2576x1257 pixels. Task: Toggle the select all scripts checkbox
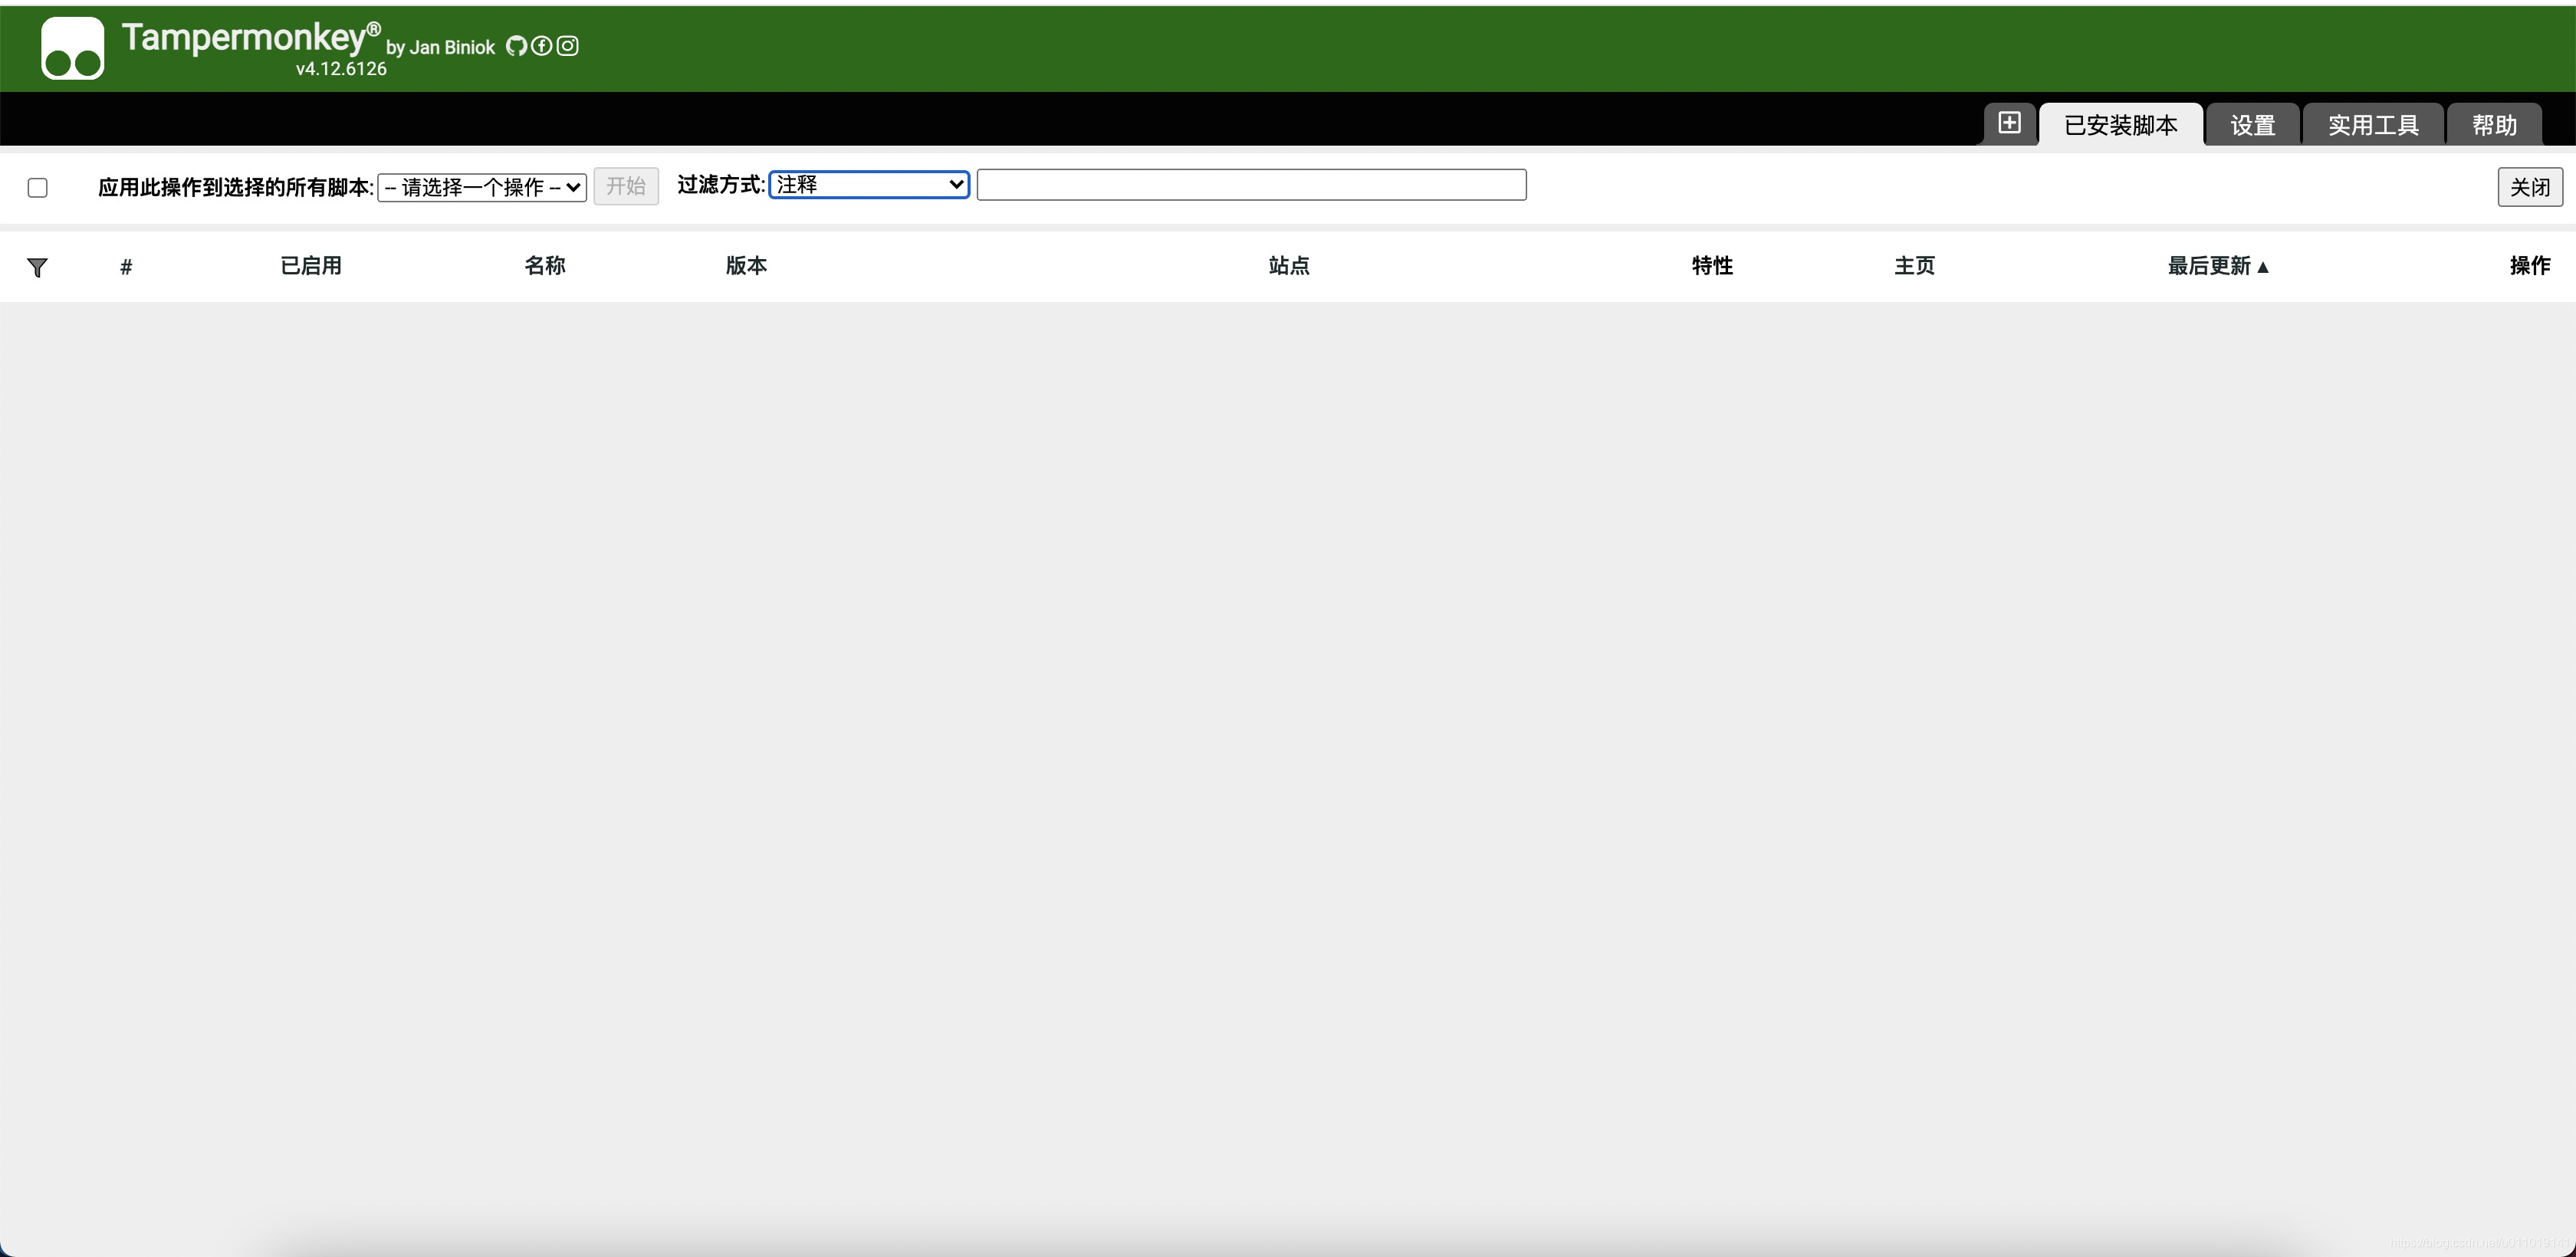[38, 188]
